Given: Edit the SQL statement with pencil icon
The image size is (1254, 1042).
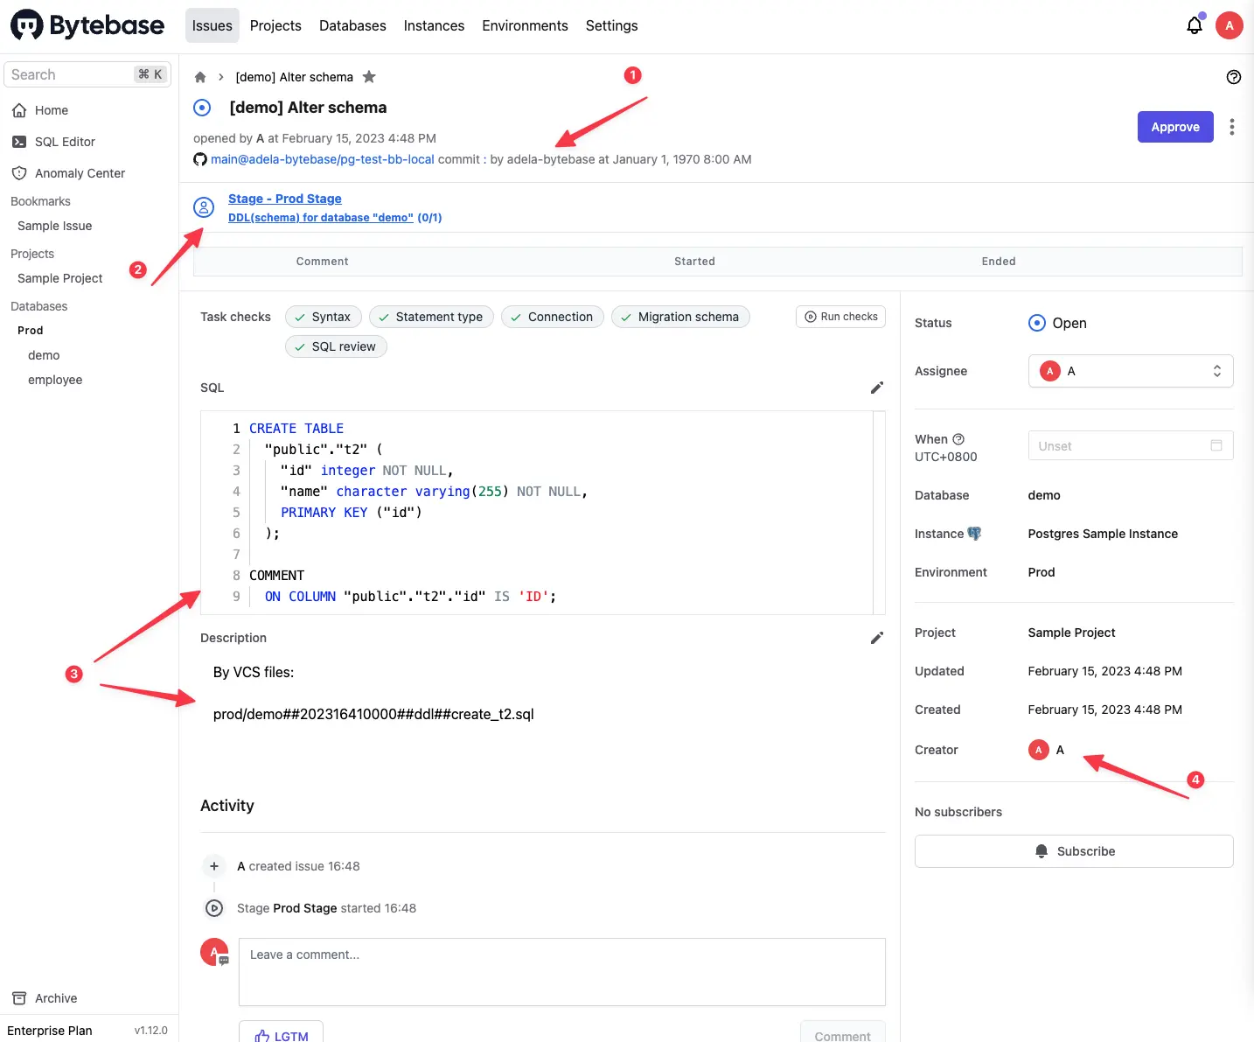Looking at the screenshot, I should coord(877,388).
